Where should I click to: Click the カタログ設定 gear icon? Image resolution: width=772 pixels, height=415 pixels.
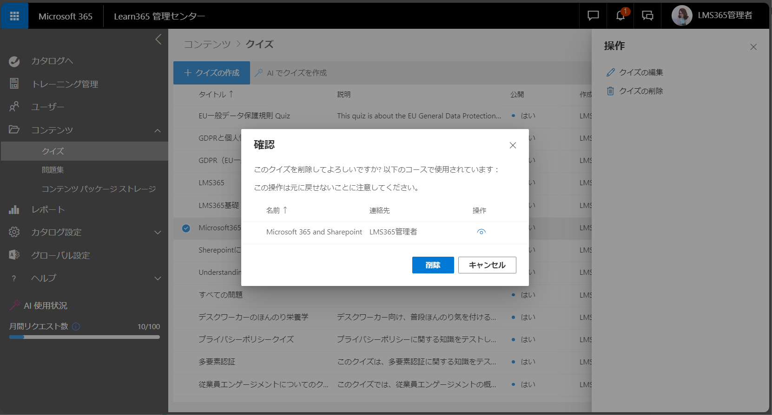tap(14, 232)
